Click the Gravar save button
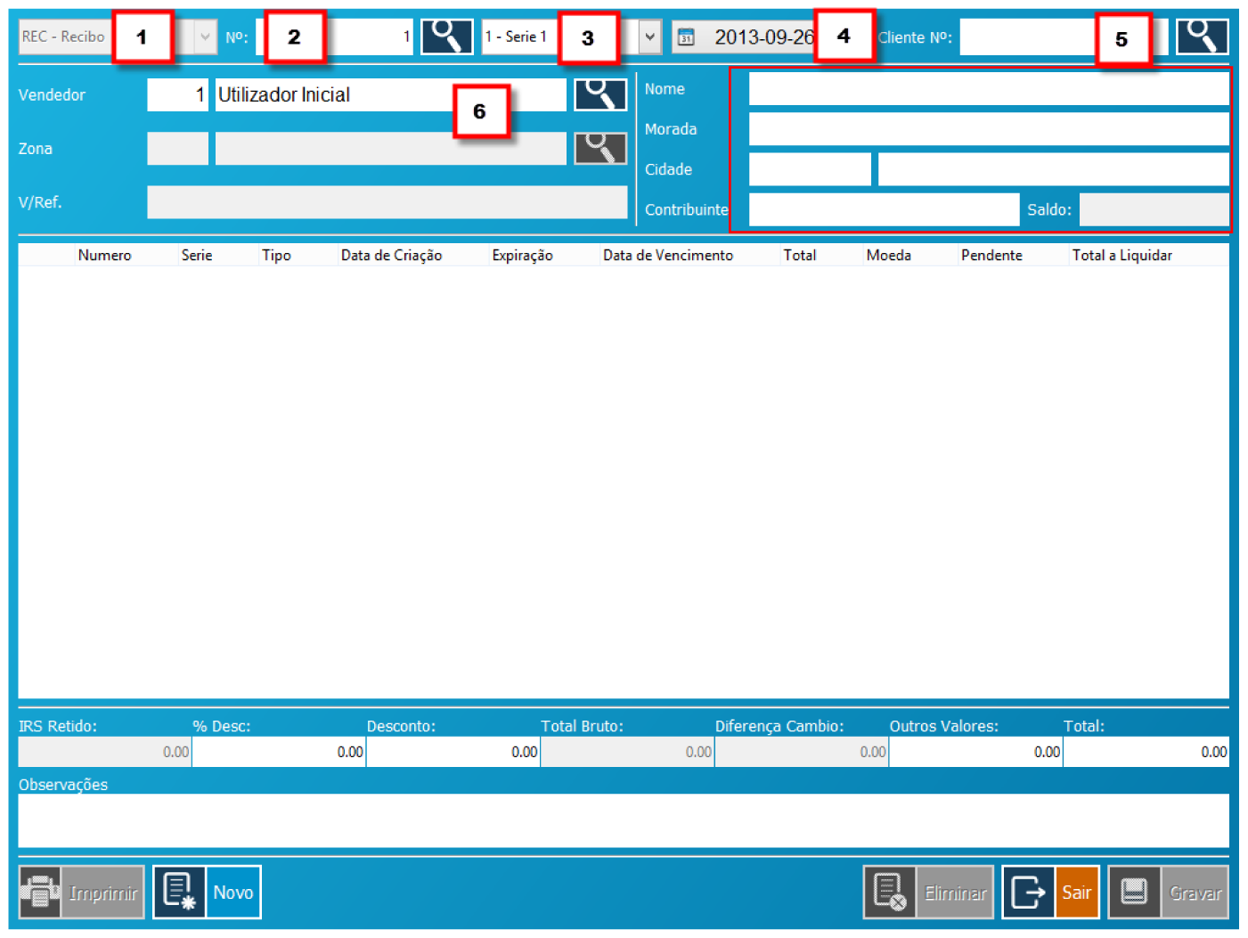This screenshot has width=1248, height=938. [1168, 892]
